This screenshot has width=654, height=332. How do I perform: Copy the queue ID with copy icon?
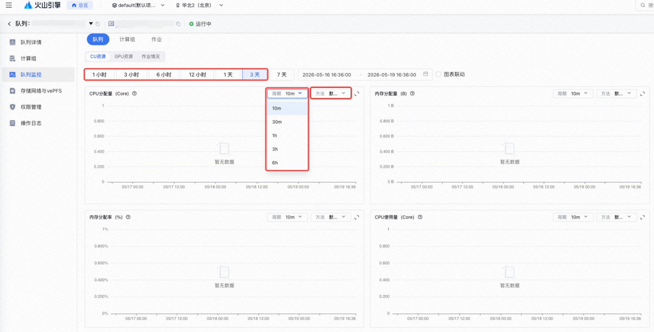[x=178, y=24]
